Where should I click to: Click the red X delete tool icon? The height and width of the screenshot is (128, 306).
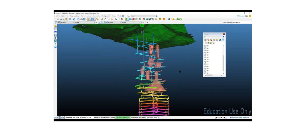coord(122,19)
